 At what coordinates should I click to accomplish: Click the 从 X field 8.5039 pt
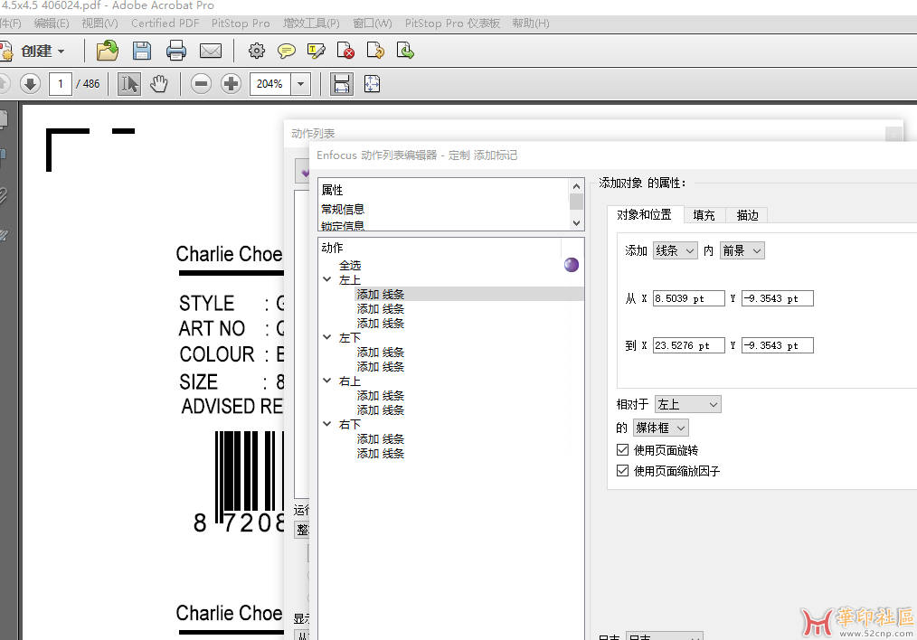688,298
